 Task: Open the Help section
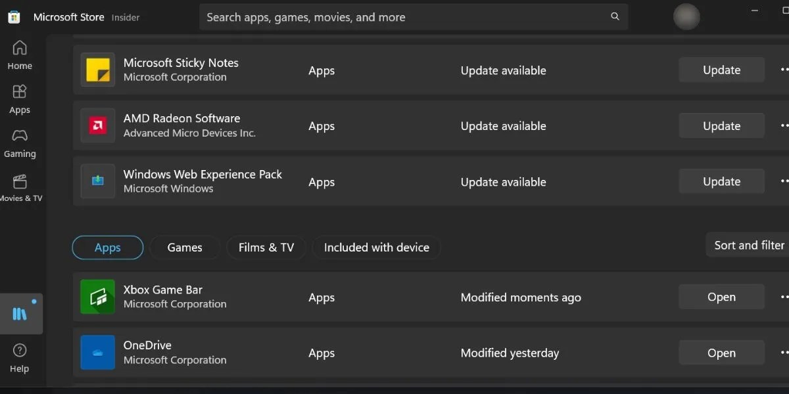coord(19,358)
